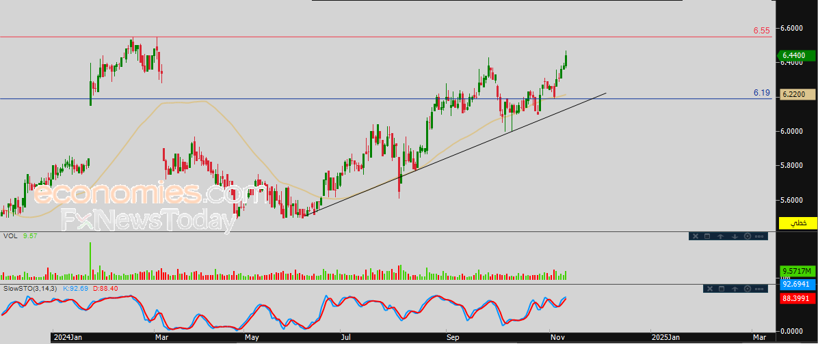Open SlowSTO panel more-options dots
Viewport: 818px width, 344px height.
[x=759, y=288]
